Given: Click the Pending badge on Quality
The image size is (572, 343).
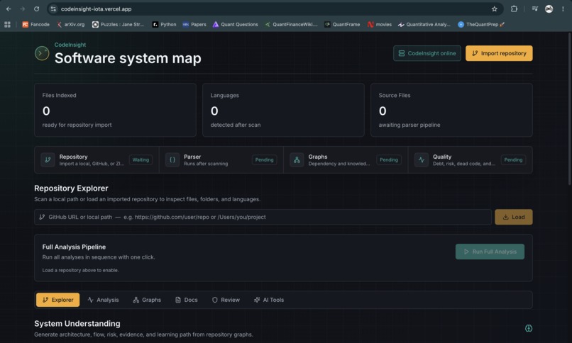Looking at the screenshot, I should click(513, 160).
